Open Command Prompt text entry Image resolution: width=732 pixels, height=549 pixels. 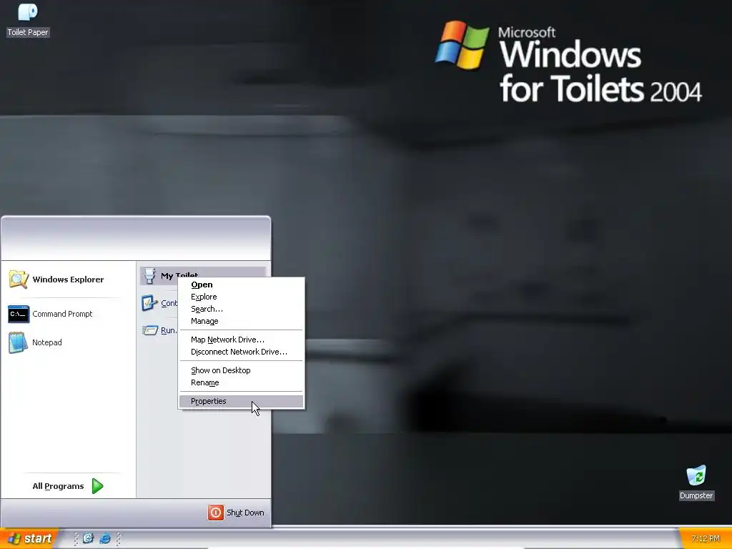(62, 315)
